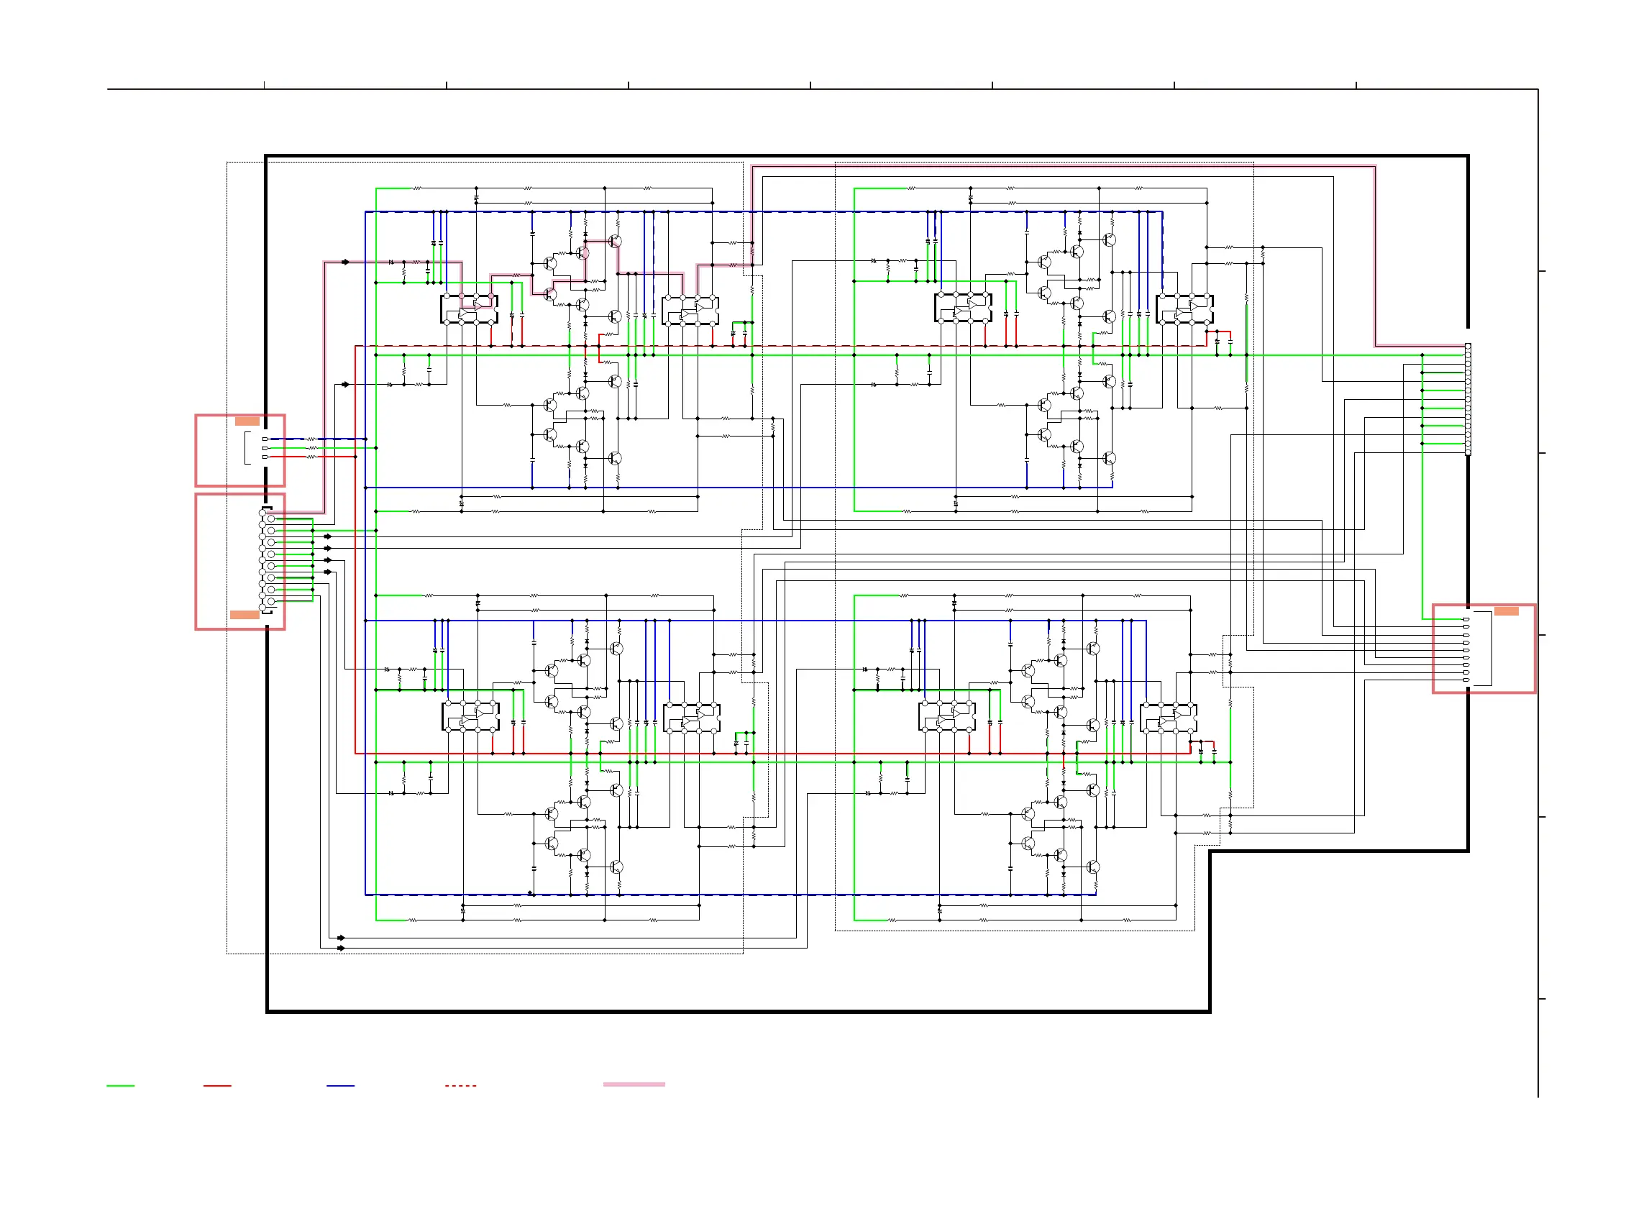Click green-wired top pin in right connector box
Viewport: 1631px width, 1211px height.
click(1466, 619)
